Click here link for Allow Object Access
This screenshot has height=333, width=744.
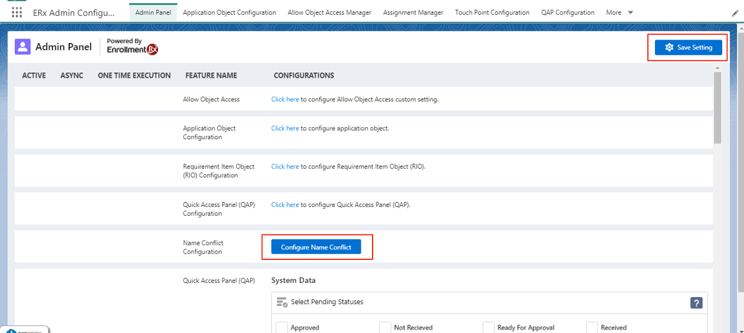(x=285, y=100)
